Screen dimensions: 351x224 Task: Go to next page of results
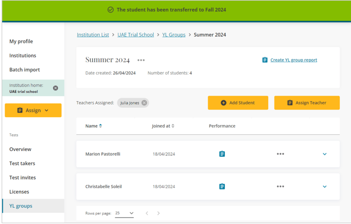[x=159, y=213]
